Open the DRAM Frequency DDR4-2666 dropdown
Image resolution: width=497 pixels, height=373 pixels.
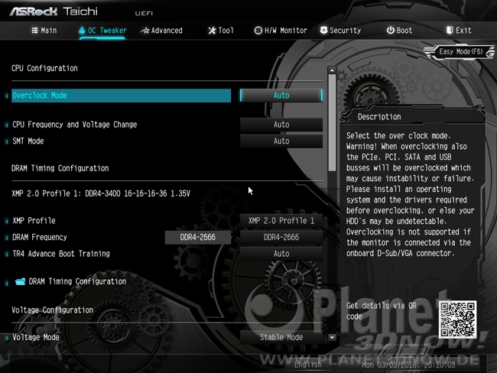(281, 237)
